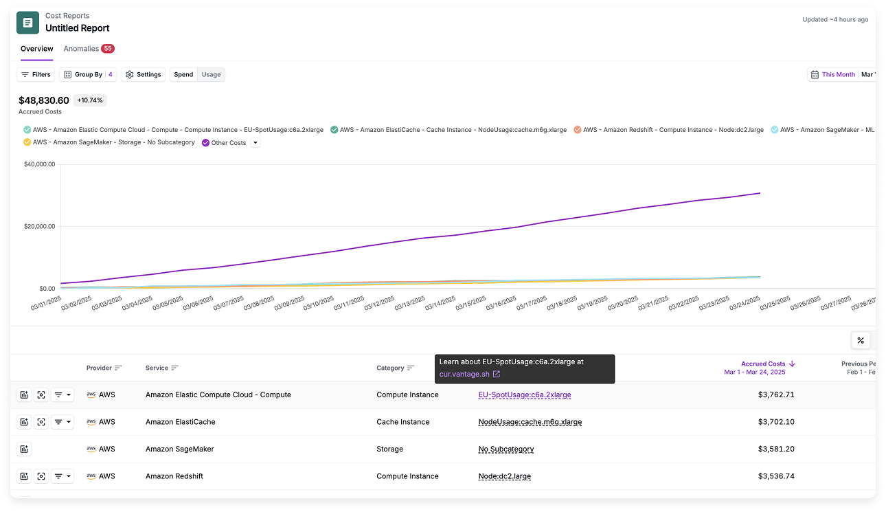Open the chart icon in the Amazon Redshift row
The image size is (886, 512).
tap(24, 476)
